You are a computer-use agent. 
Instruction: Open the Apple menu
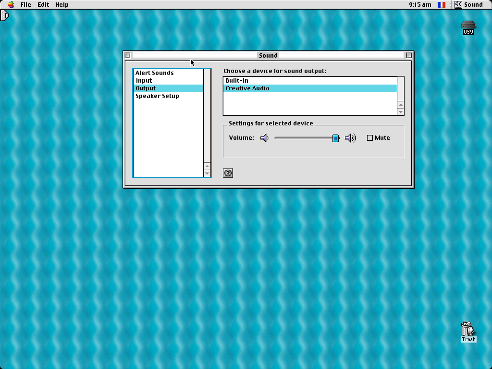[x=11, y=4]
